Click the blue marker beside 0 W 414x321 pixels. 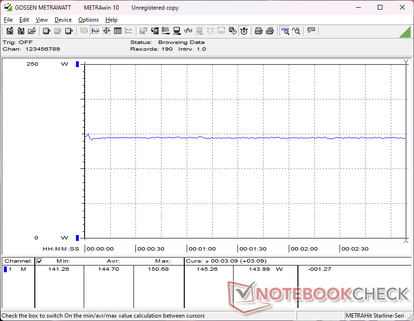[x=77, y=237]
